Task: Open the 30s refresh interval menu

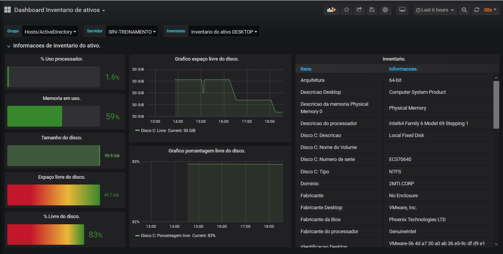Action: [x=490, y=10]
